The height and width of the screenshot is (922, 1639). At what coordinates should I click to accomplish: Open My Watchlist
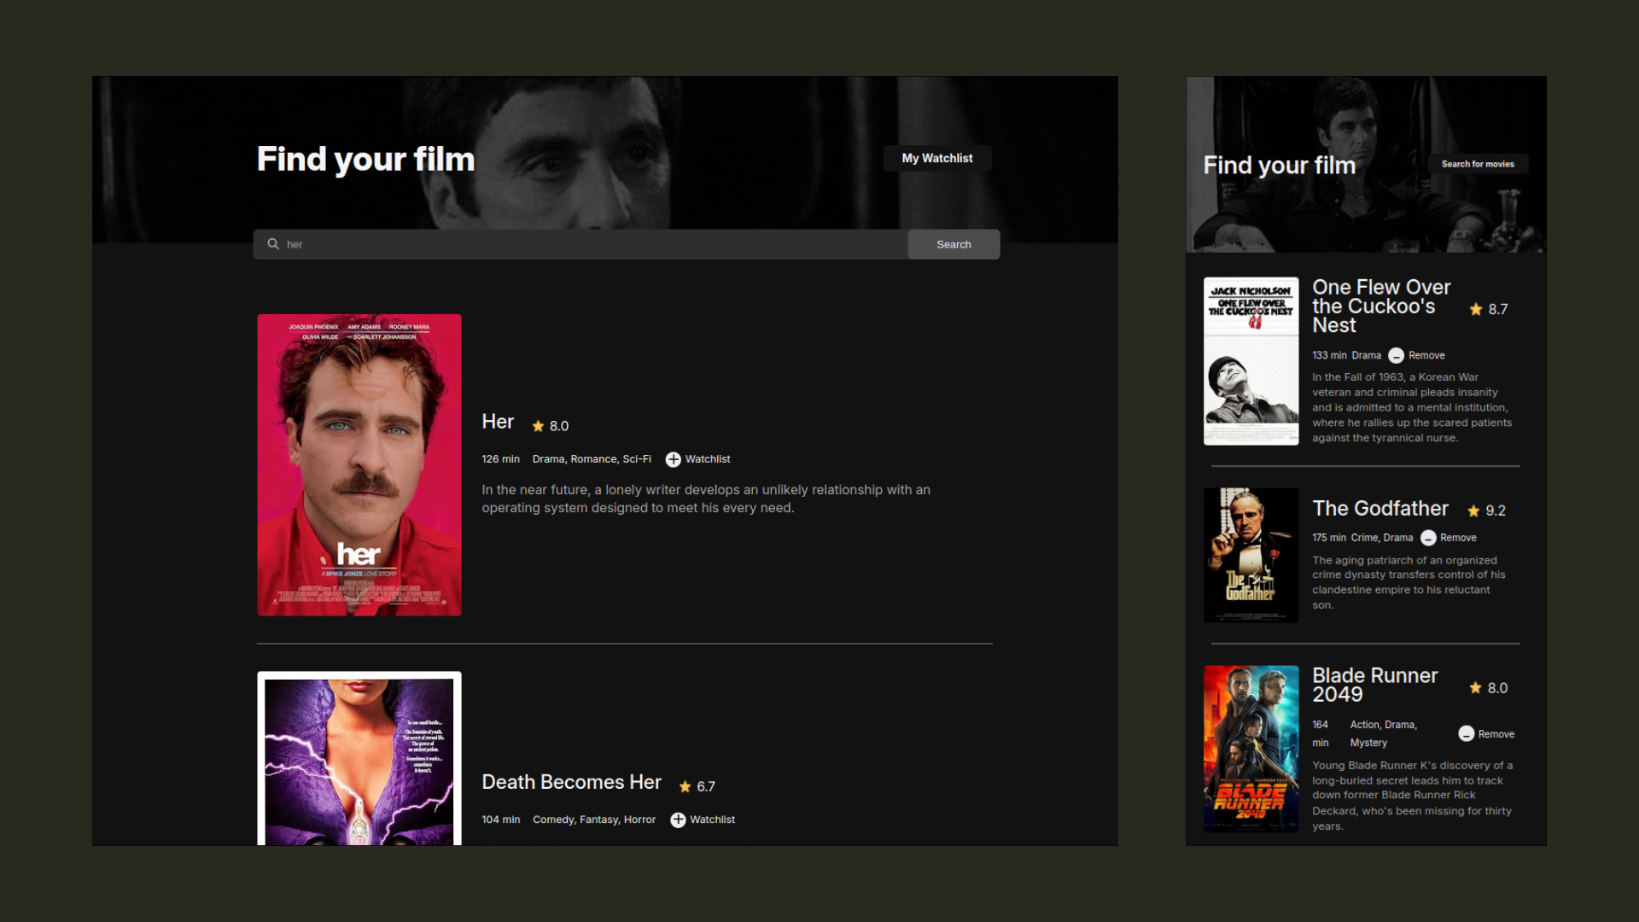coord(936,158)
